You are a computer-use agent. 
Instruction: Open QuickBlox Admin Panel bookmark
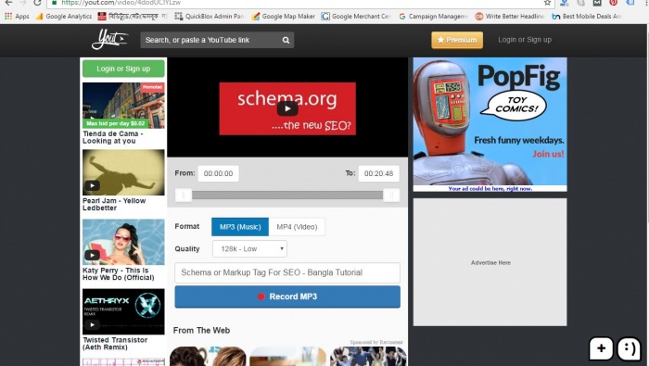pyautogui.click(x=210, y=17)
